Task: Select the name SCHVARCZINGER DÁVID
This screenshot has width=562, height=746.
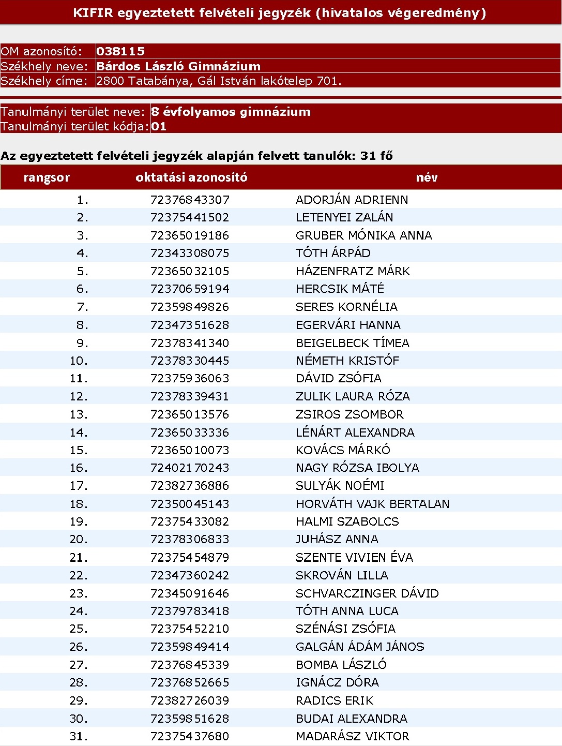Action: tap(367, 593)
